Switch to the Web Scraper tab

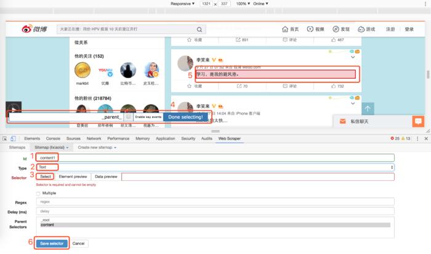click(230, 138)
